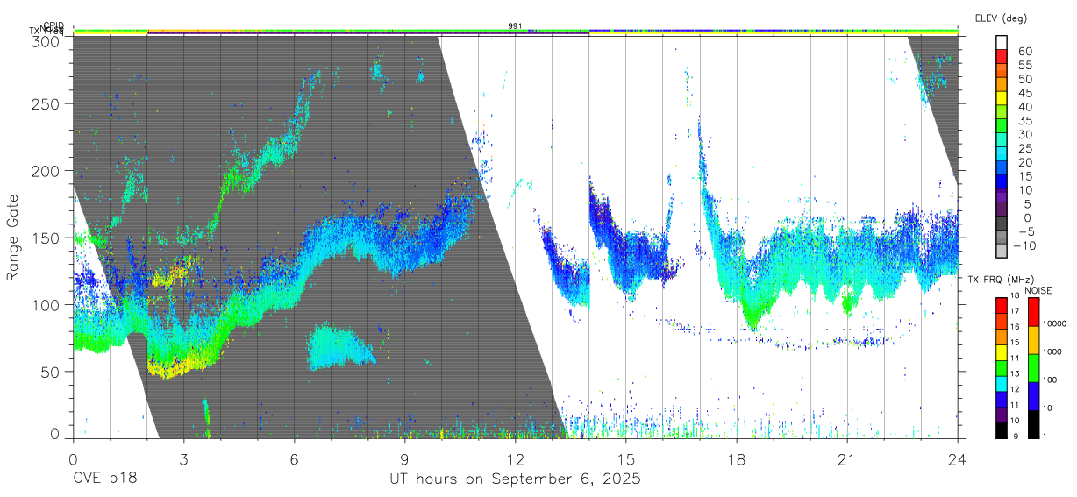This screenshot has width=1077, height=497.
Task: Click the '3' tick on UT hours axis
Action: (x=183, y=458)
